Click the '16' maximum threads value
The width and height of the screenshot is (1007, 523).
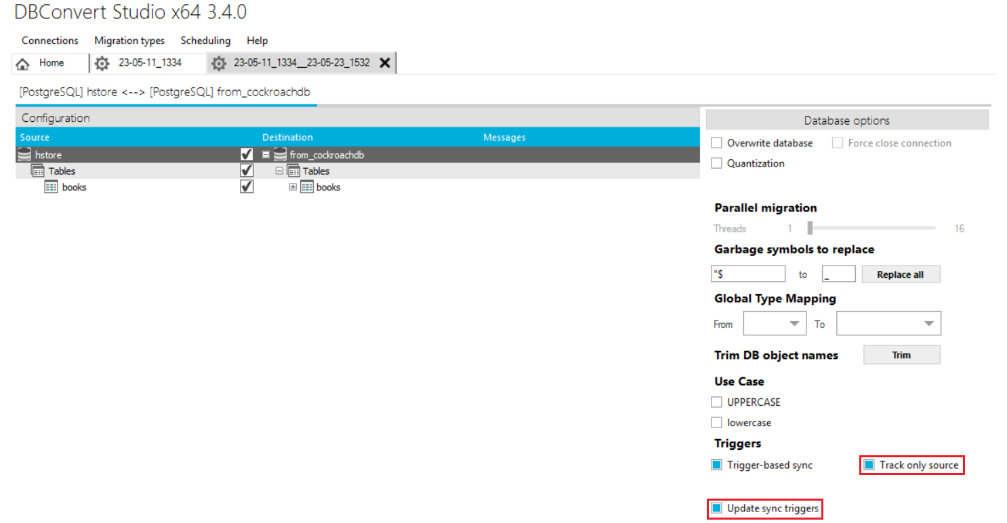point(959,229)
